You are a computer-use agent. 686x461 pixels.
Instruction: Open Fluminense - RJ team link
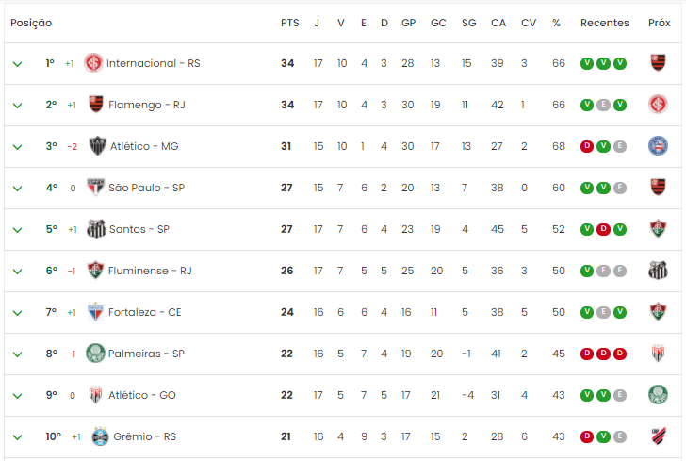click(x=150, y=271)
